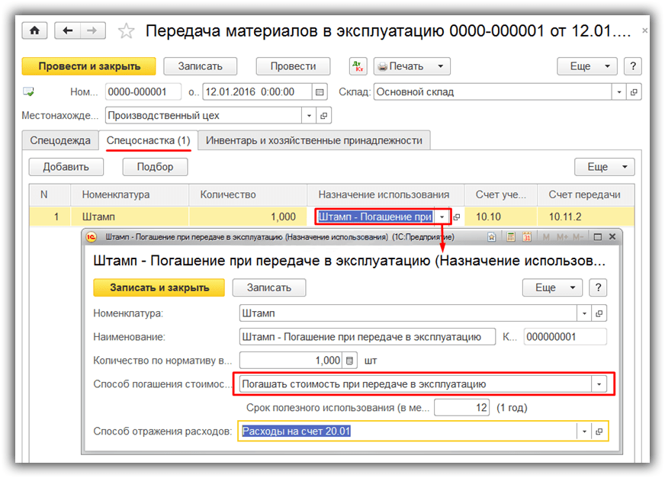Screen dimensions: 665x478
Task: Click the Home icon button
Action: (x=35, y=30)
